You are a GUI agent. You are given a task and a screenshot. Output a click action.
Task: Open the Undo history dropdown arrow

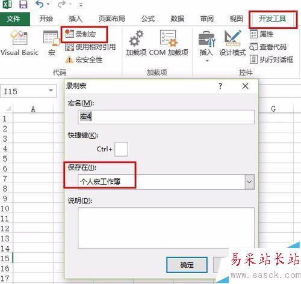coord(48,4)
